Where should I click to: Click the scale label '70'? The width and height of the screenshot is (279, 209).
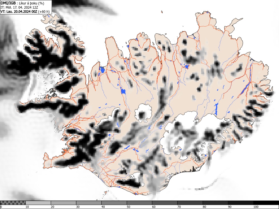point(179,207)
